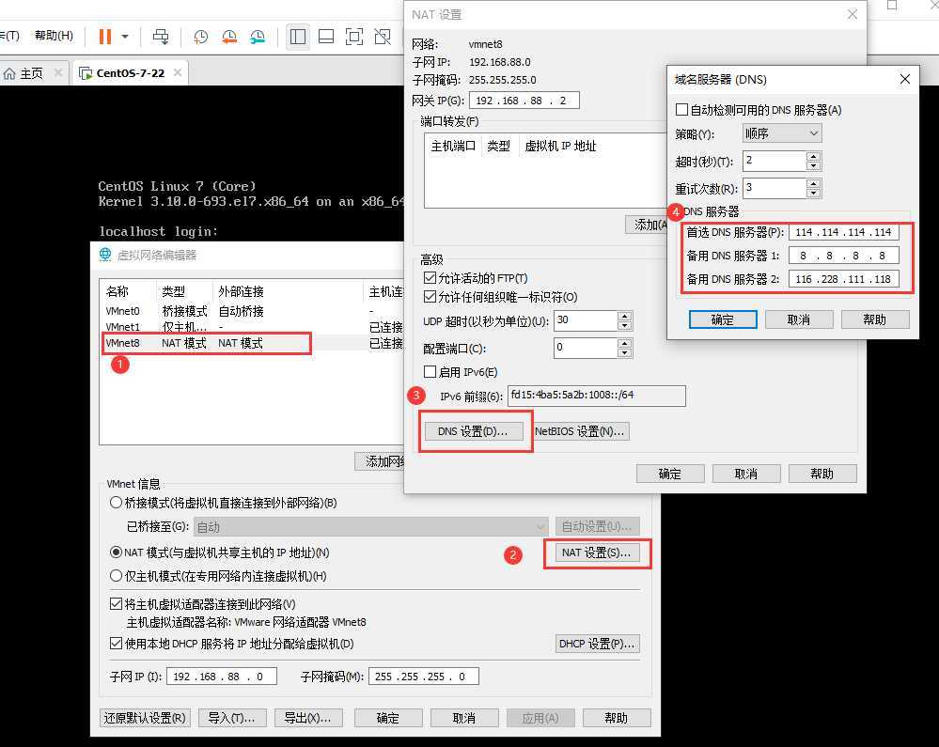Click the IPv6 前缀 field
This screenshot has height=747, width=939.
597,396
